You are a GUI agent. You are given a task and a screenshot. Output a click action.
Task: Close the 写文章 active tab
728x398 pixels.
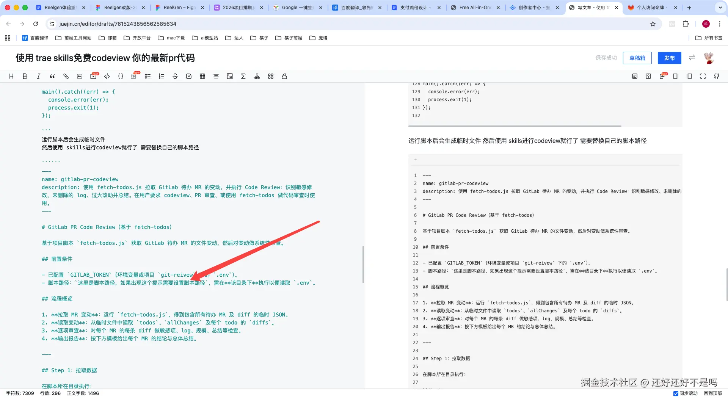click(617, 8)
